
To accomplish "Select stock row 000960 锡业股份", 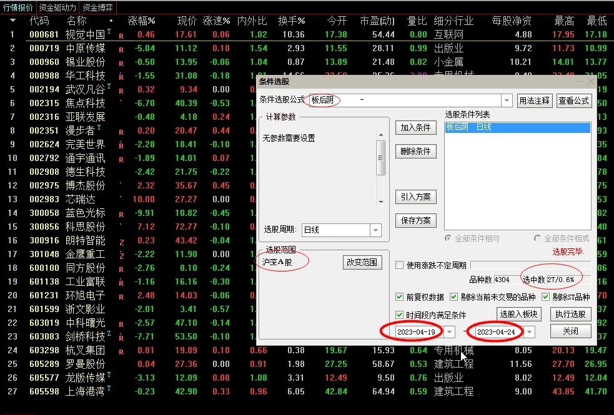I will tap(307, 62).
